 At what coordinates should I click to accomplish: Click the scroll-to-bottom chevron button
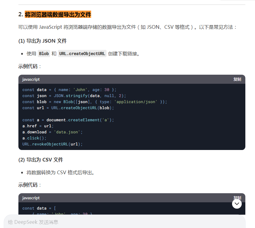237,204
